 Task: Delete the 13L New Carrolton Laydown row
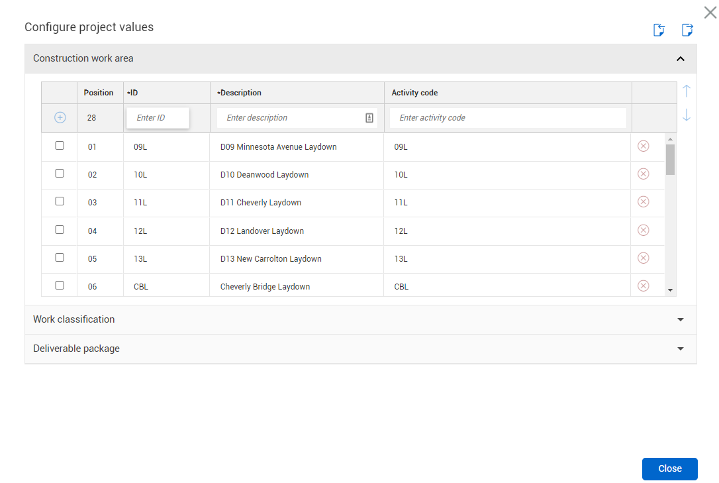pos(644,258)
